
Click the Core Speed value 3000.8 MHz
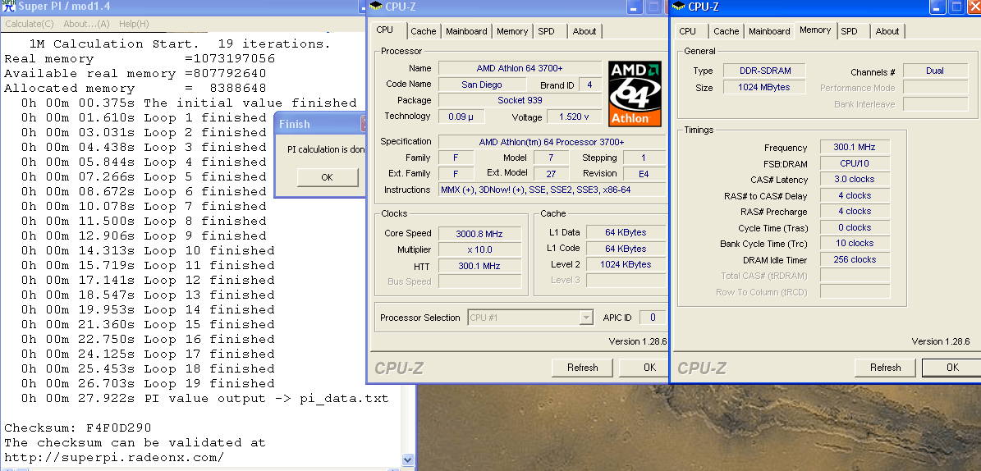point(479,233)
